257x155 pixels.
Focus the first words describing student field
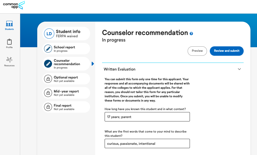click(x=147, y=144)
